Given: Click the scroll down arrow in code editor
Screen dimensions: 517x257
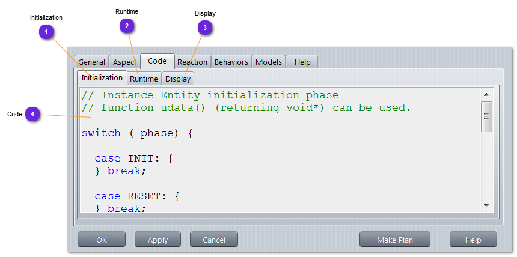Looking at the screenshot, I should (x=486, y=206).
